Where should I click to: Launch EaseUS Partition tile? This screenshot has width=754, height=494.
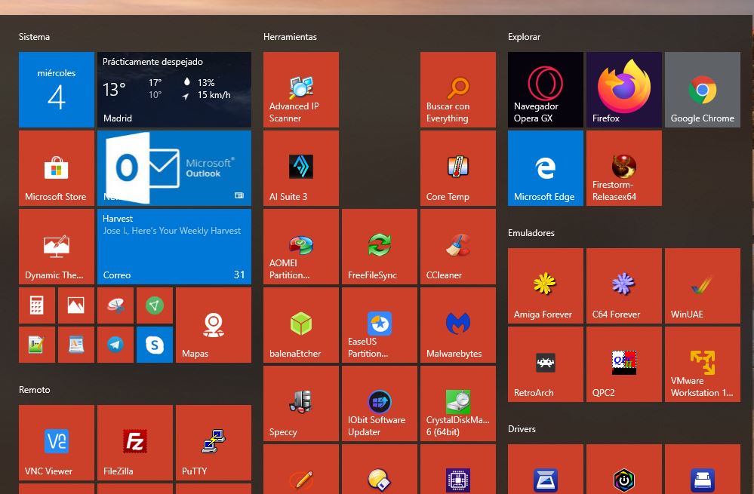(380, 325)
